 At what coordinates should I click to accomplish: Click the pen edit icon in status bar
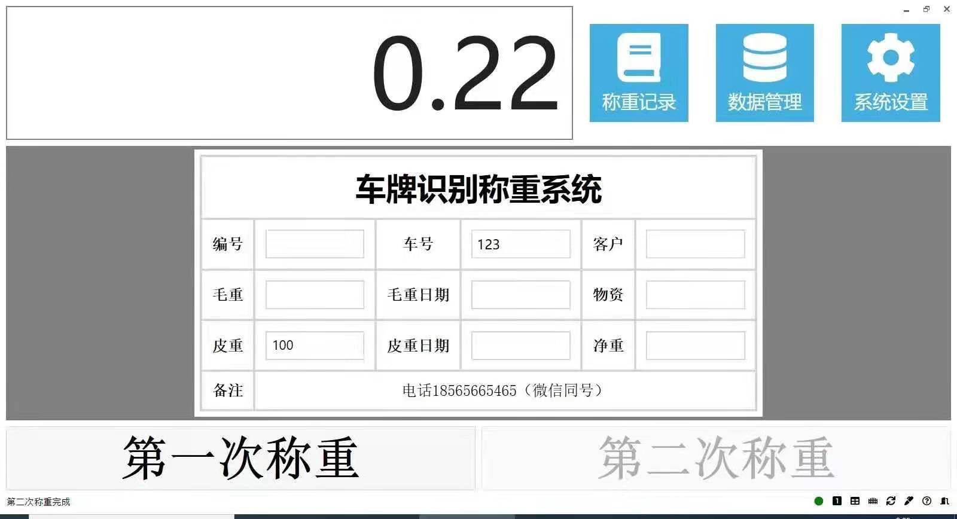tap(909, 501)
